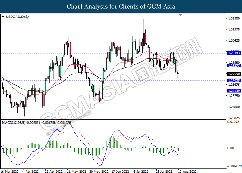Click the 1.23875 price axis value
Image resolution: width=242 pixels, height=173 pixels.
[x=234, y=118]
